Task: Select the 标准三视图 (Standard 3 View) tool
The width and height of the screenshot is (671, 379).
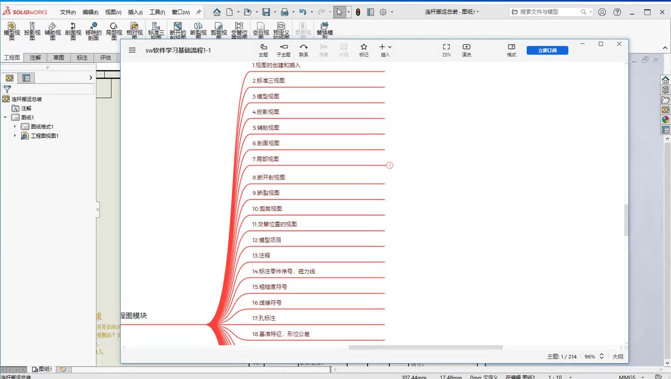Action: tap(156, 31)
